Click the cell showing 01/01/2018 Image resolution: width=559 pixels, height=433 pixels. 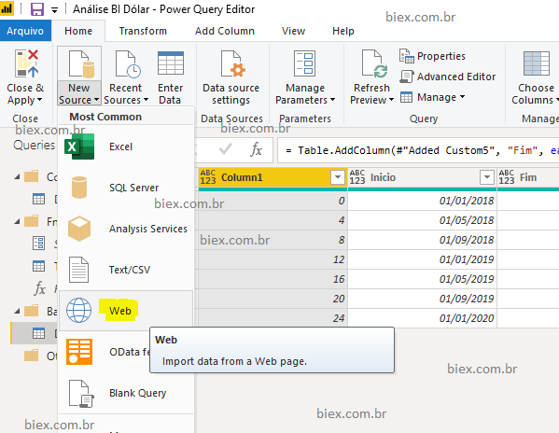[422, 201]
